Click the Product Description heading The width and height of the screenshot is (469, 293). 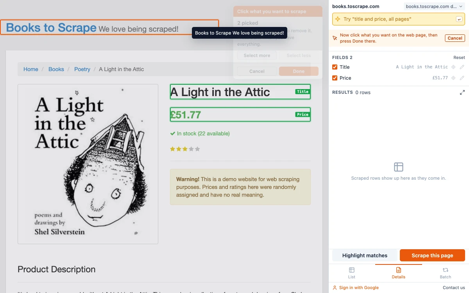coord(57,270)
